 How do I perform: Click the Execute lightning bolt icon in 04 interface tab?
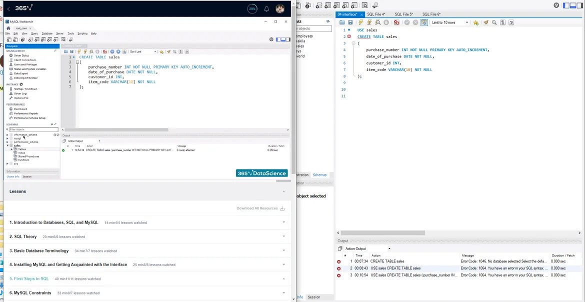[x=360, y=22]
